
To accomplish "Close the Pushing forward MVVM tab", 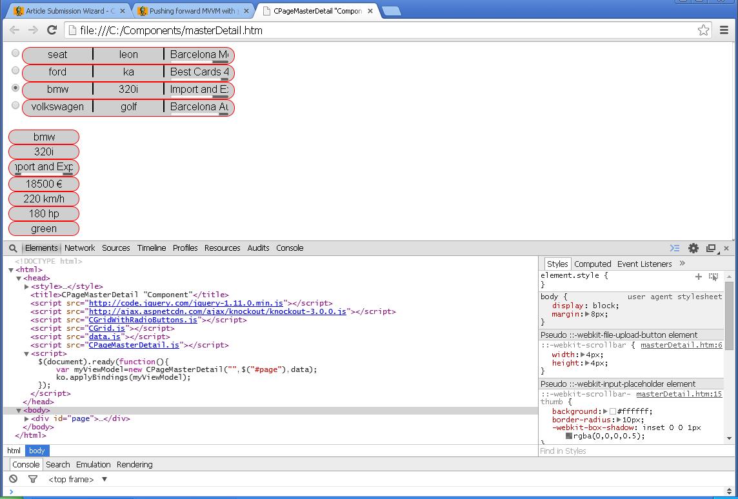I will (x=246, y=11).
